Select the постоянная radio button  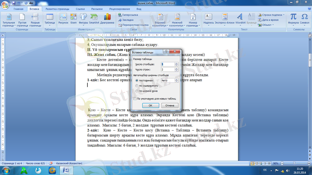click(136, 80)
